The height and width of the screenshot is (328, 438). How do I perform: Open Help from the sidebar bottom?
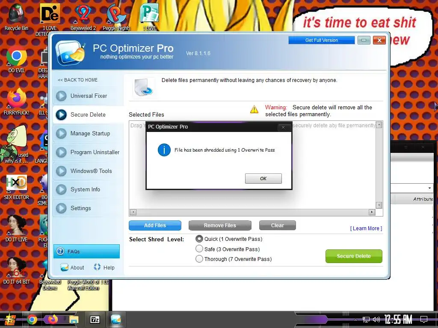(x=104, y=267)
